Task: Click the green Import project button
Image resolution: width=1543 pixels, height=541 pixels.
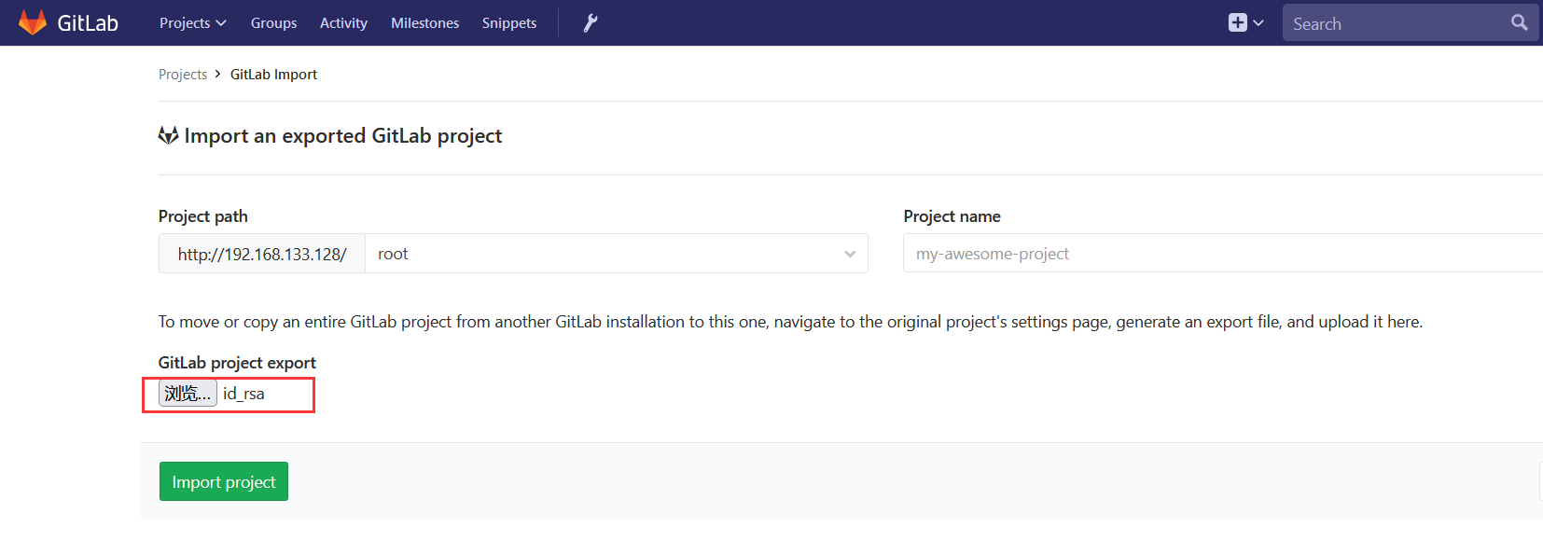Action: click(x=224, y=481)
